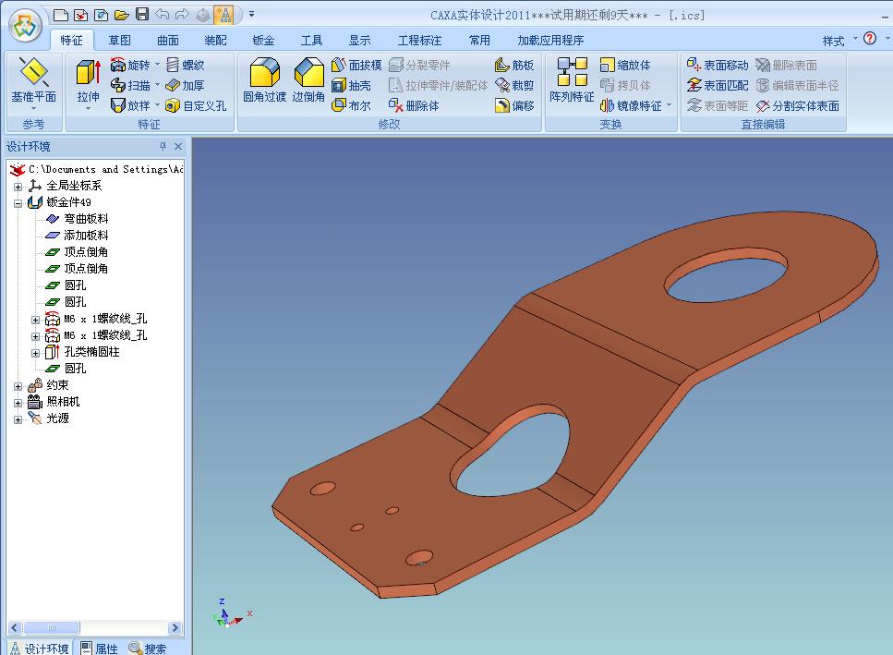Viewport: 893px width, 655px height.
Task: Open the 工程标注 ribbon tab
Action: (419, 41)
